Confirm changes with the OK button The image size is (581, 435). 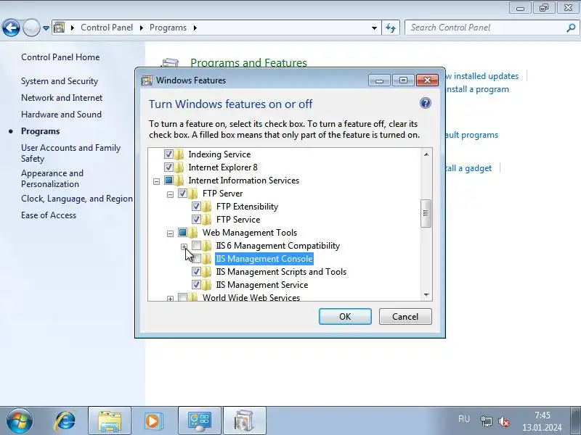(x=345, y=317)
